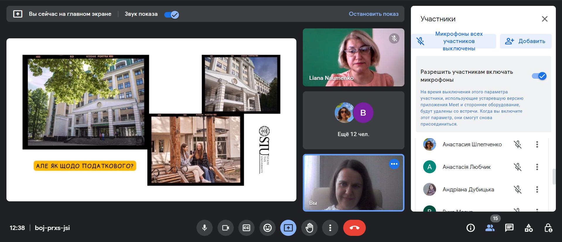This screenshot has height=242, width=562.
Task: Click Остановить показ to stop presenting
Action: 373,14
